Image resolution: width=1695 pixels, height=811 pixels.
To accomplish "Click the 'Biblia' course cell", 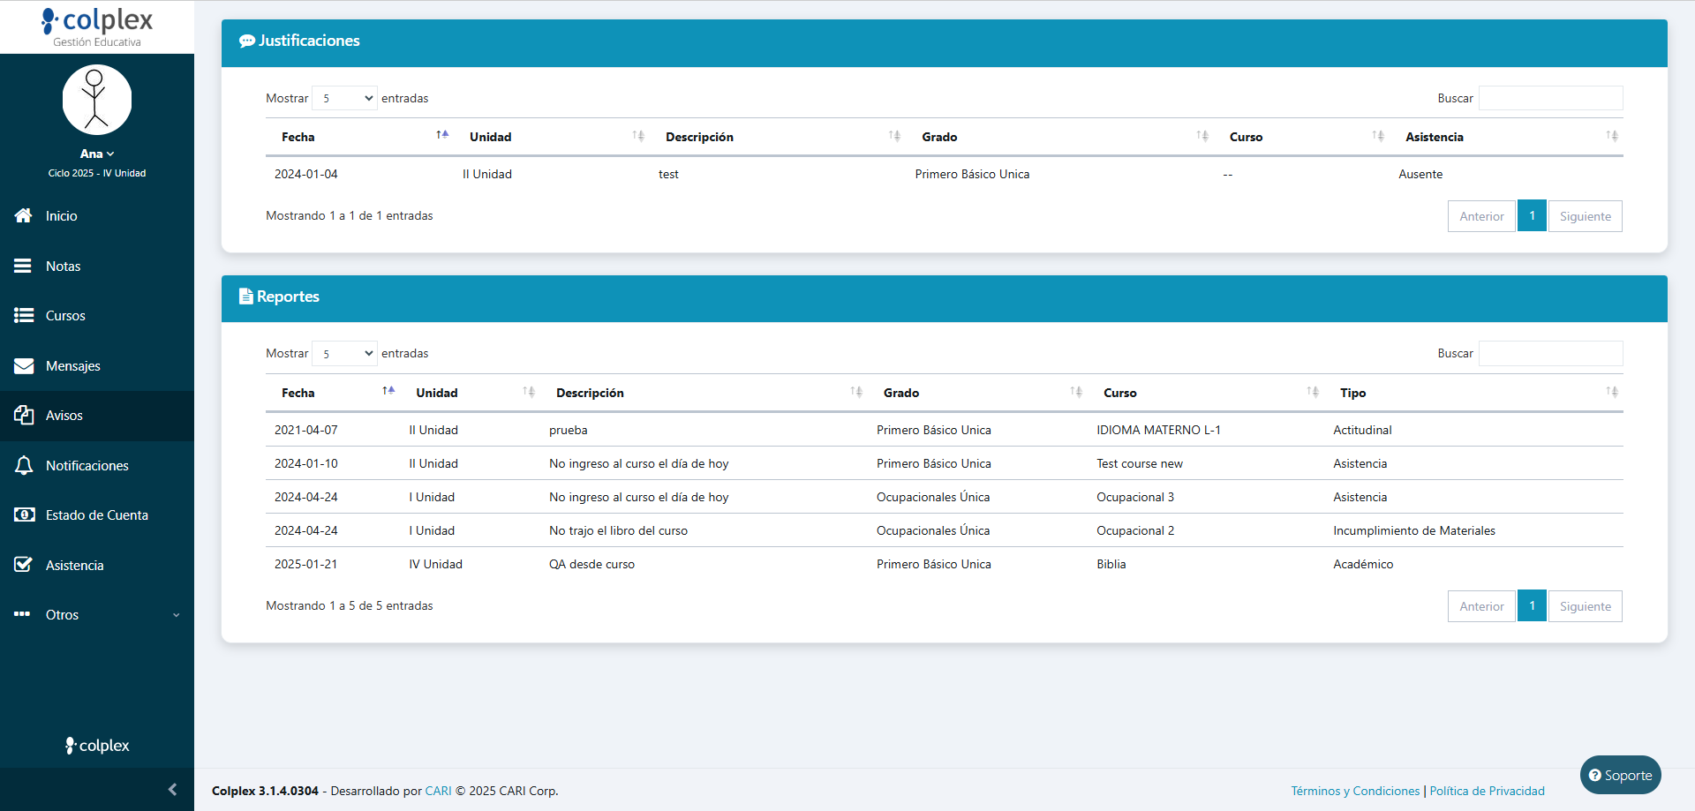I will [1111, 564].
